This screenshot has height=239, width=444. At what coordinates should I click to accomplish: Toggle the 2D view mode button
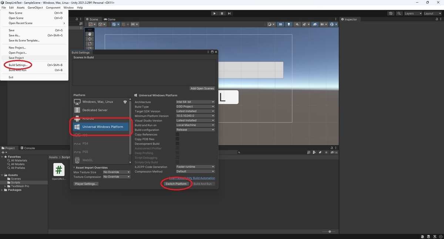tap(280, 24)
